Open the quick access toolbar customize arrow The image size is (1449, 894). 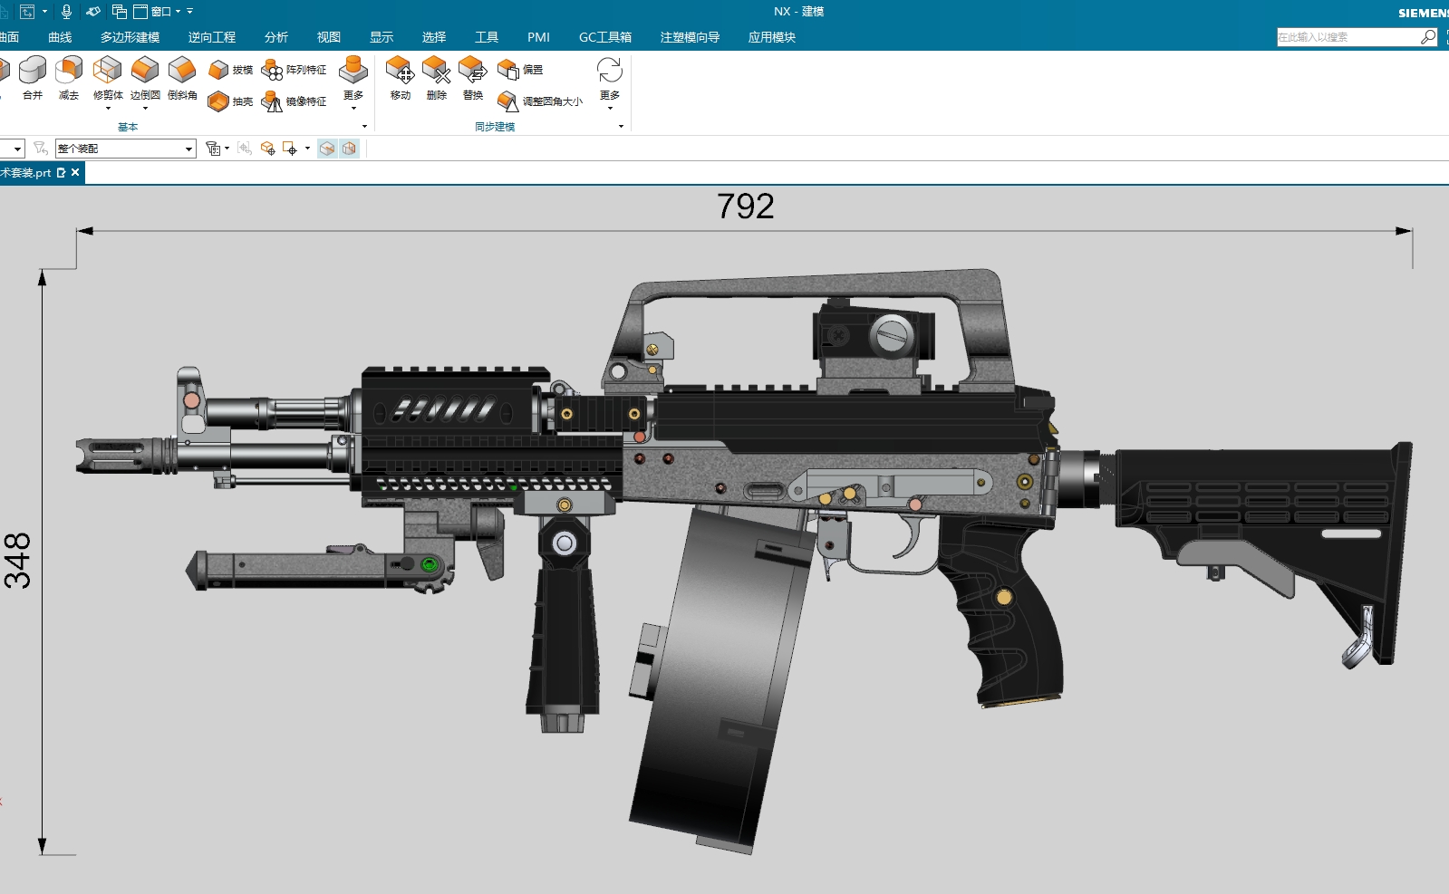(190, 11)
